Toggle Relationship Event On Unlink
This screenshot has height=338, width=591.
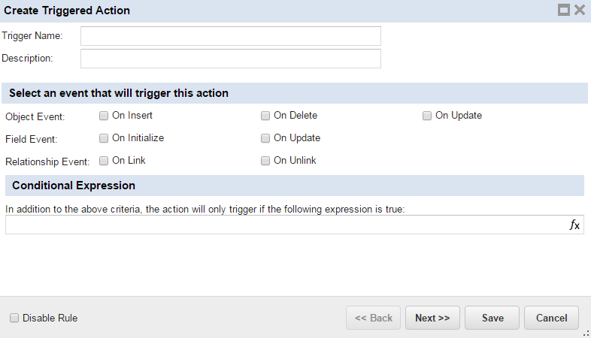click(265, 161)
